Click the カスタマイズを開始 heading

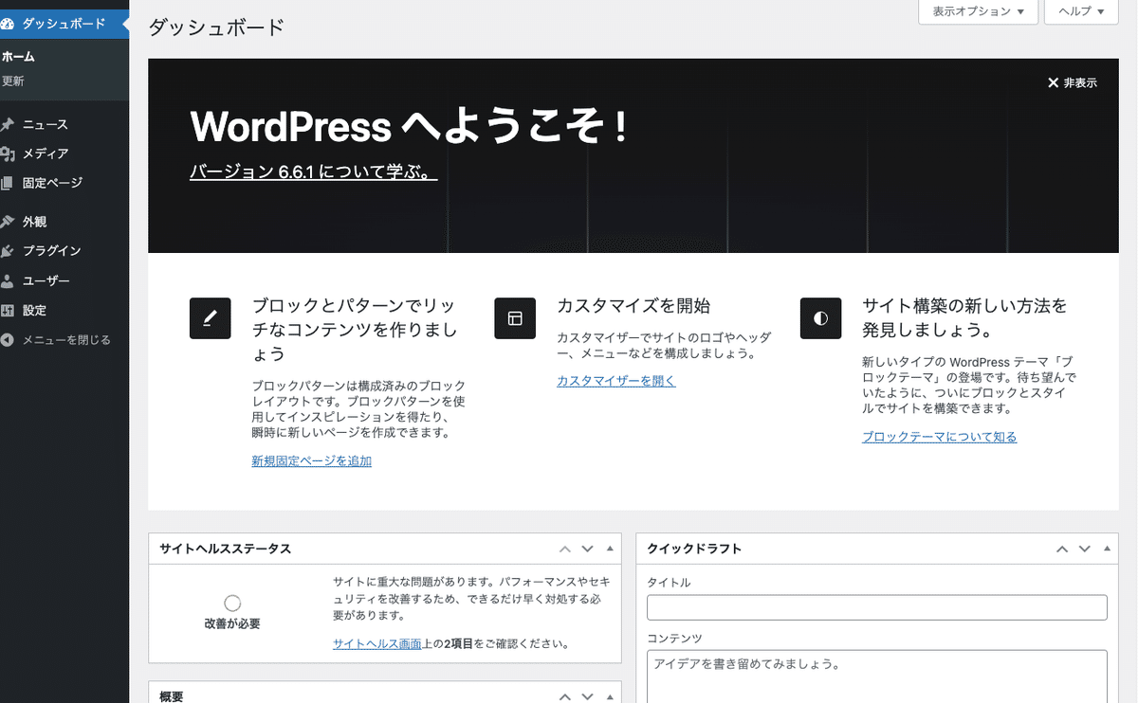click(633, 306)
